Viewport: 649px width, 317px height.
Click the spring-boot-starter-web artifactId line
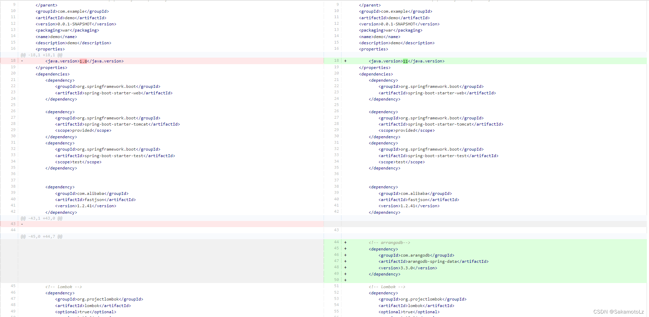point(114,93)
